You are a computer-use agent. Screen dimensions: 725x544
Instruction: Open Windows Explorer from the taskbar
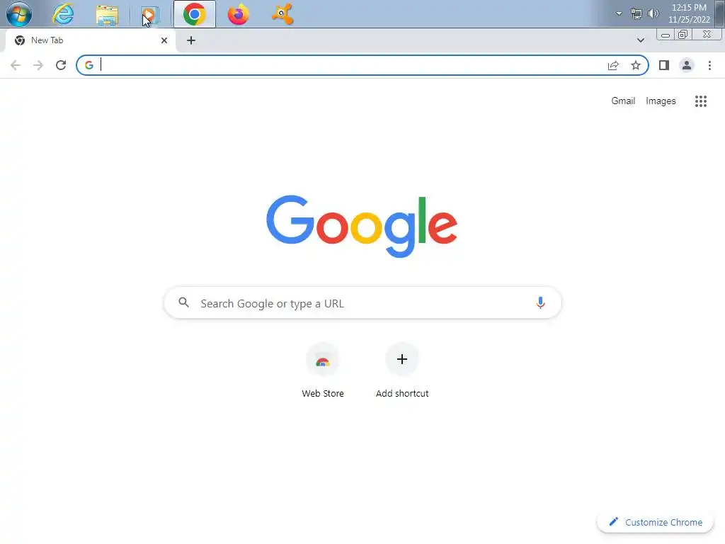[107, 14]
